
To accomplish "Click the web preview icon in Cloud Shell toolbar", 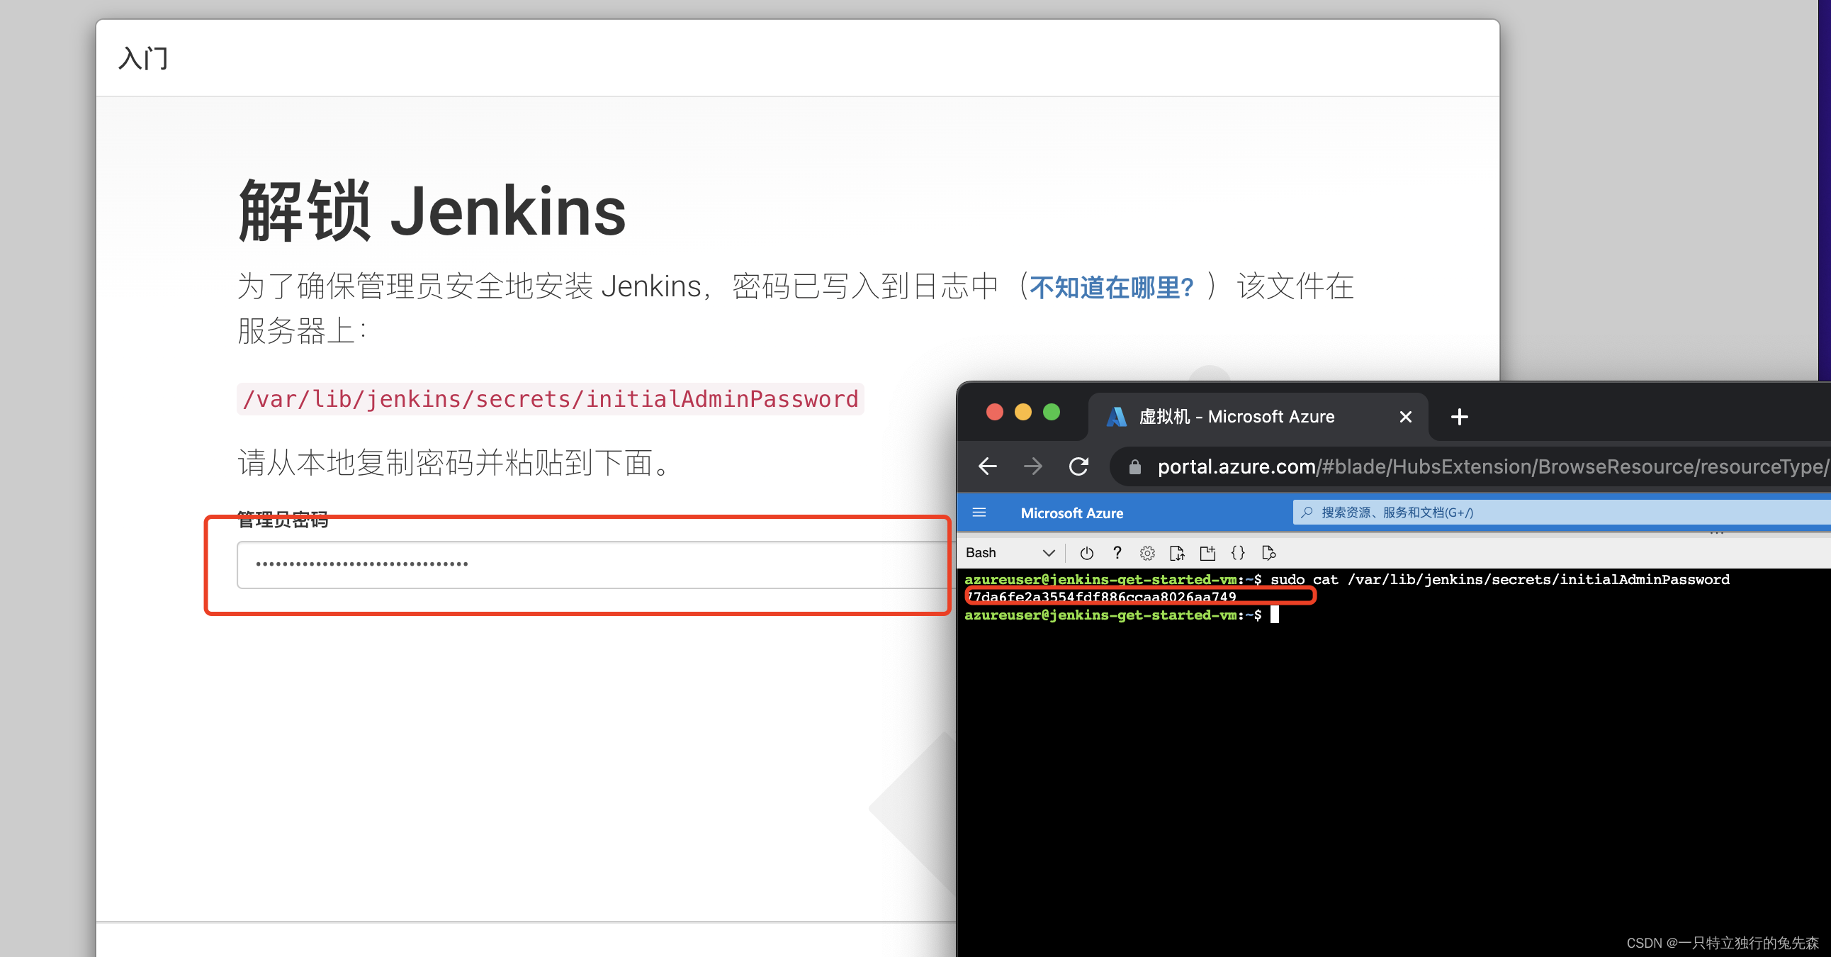I will tap(1269, 553).
